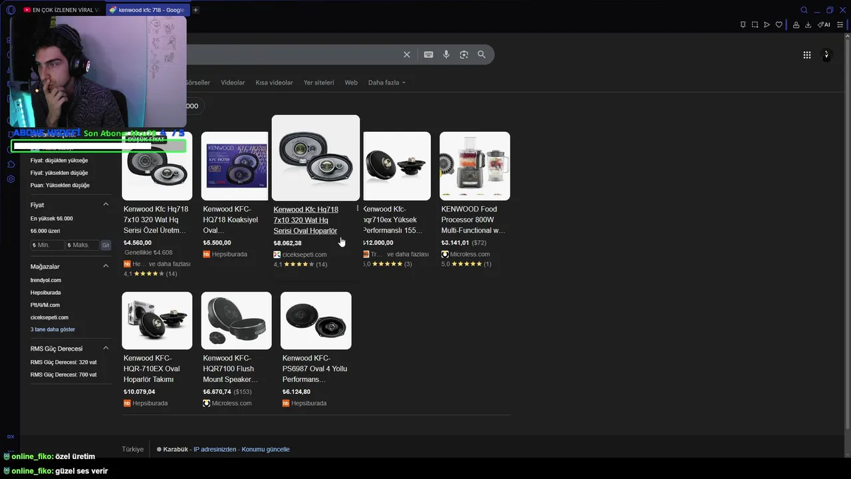Open Kenwood KFC-HQR-710EX Oval Hoparlör Takımı image
The width and height of the screenshot is (851, 479).
click(x=157, y=321)
